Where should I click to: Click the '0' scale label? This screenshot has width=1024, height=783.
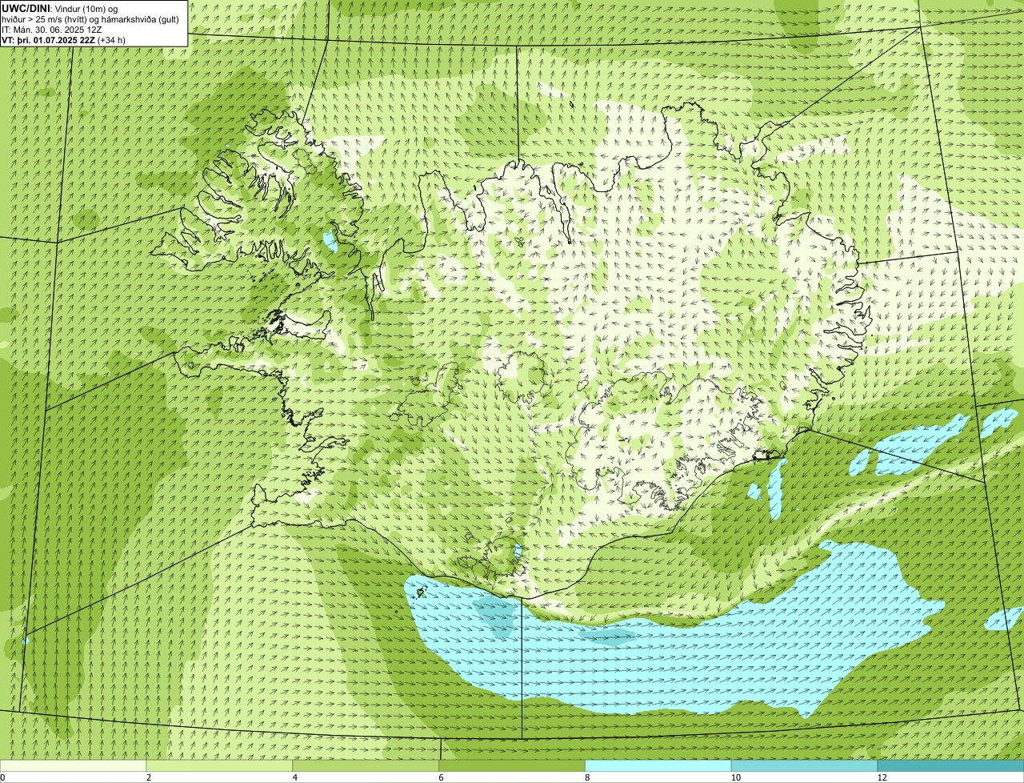click(x=2, y=777)
